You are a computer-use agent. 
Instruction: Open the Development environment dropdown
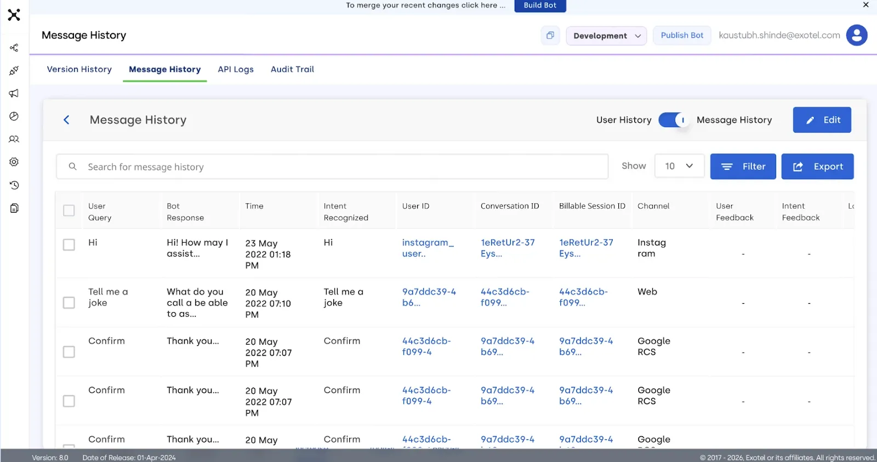tap(606, 36)
